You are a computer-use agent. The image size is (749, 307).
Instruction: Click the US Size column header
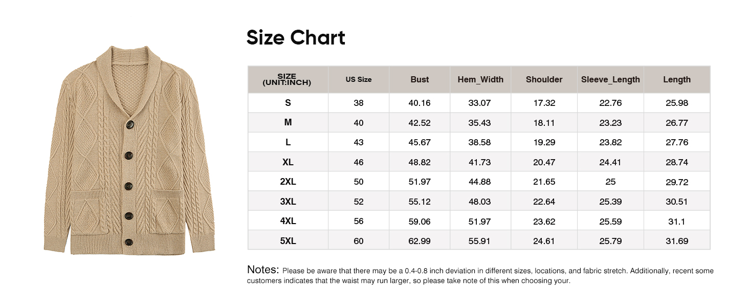coord(359,79)
